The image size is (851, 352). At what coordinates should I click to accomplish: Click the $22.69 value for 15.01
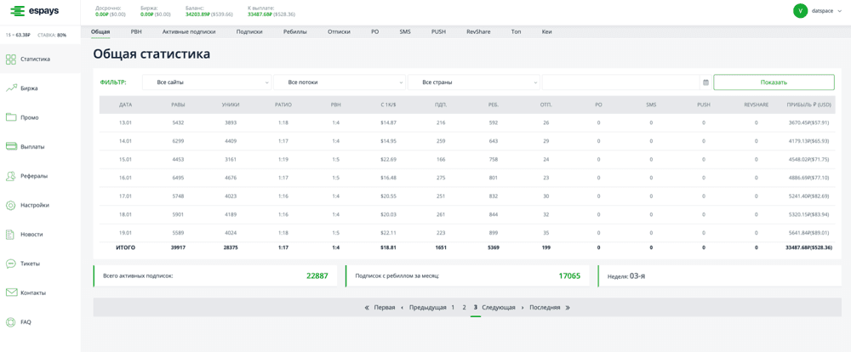click(x=389, y=160)
